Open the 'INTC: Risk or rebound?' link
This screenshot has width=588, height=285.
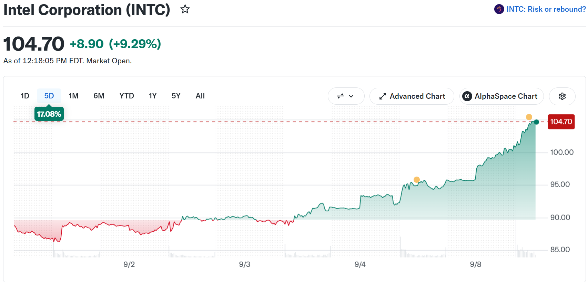[546, 9]
